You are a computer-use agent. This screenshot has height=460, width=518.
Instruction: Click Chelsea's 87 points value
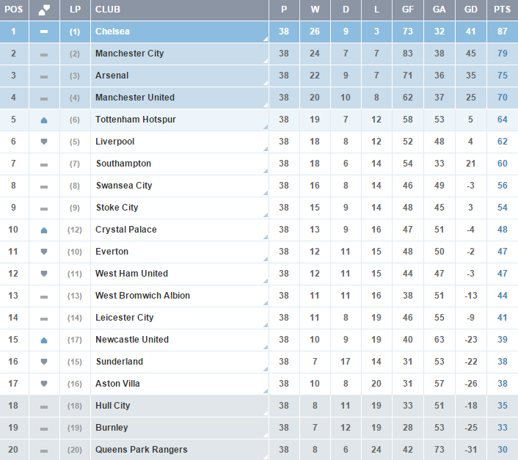coord(502,32)
